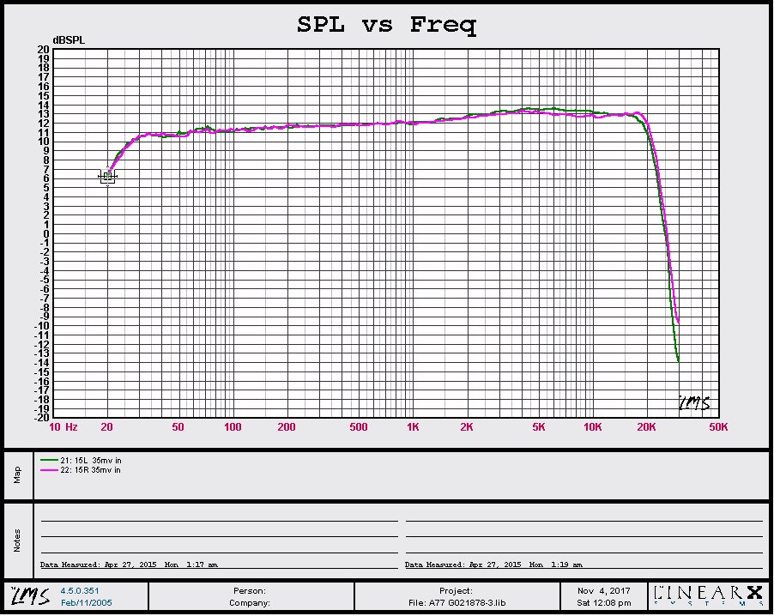
Task: Click the 10 Hz frequency axis label
Action: coord(63,427)
